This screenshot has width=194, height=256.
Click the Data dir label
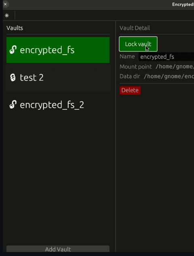130,76
